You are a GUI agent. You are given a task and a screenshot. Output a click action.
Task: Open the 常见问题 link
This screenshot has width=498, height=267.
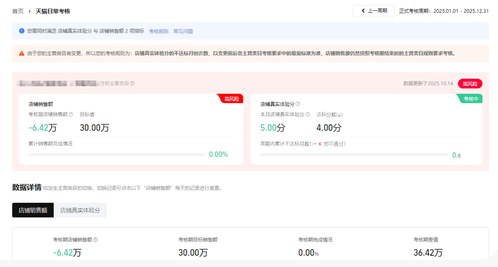point(183,31)
